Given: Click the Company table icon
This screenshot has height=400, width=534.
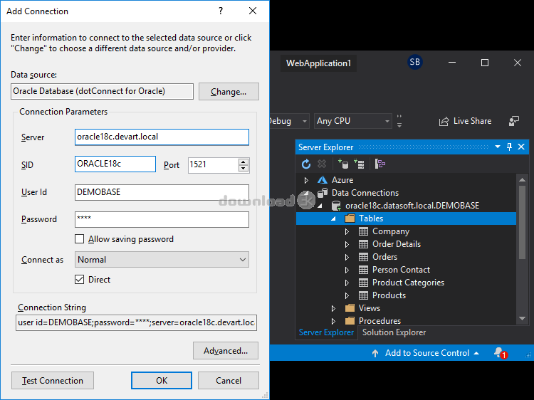Looking at the screenshot, I should [363, 231].
